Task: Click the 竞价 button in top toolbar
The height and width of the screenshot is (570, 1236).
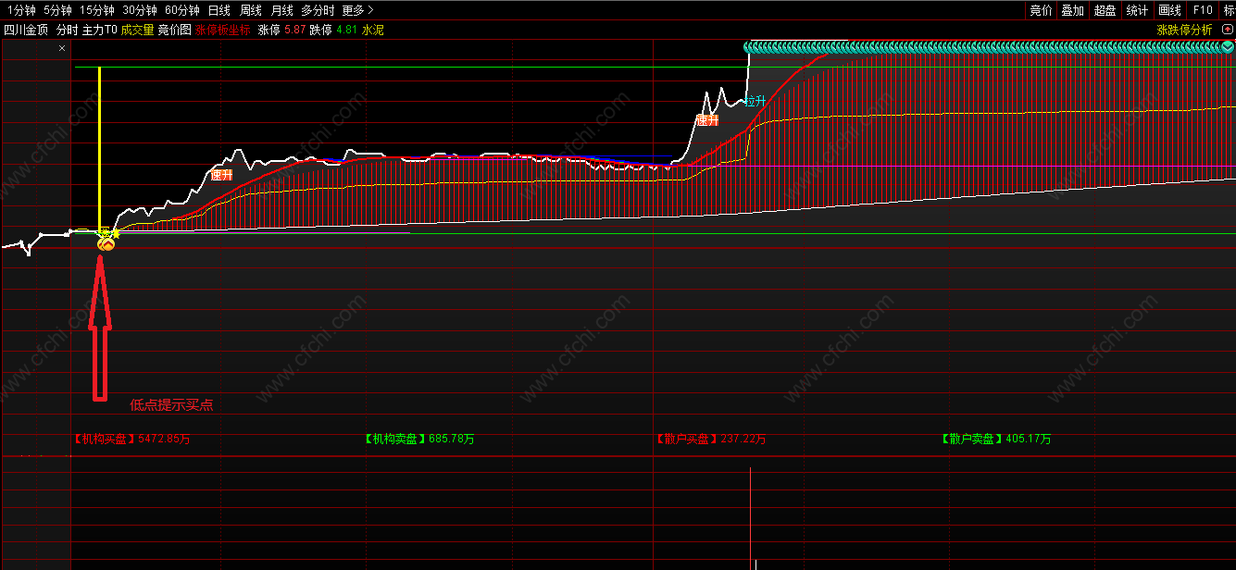Action: [1041, 10]
